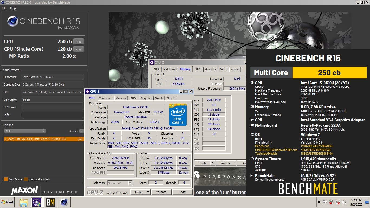Click the Cinebench R15 sphere logo

[13, 21]
